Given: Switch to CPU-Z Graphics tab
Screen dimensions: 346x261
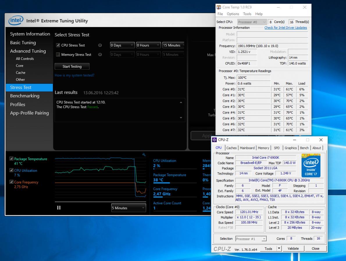Looking at the screenshot, I should click(291, 148).
